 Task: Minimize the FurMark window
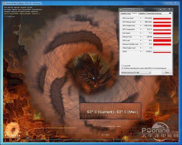tap(167, 3)
